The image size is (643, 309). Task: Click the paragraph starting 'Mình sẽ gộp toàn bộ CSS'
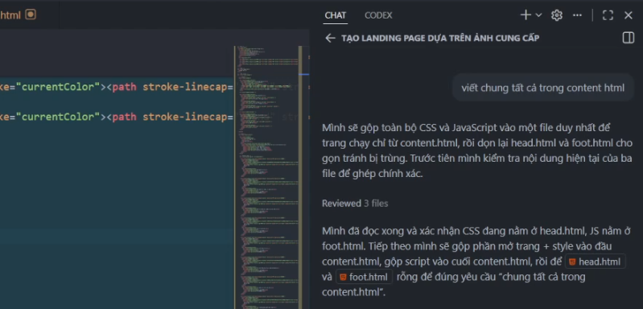pos(477,150)
